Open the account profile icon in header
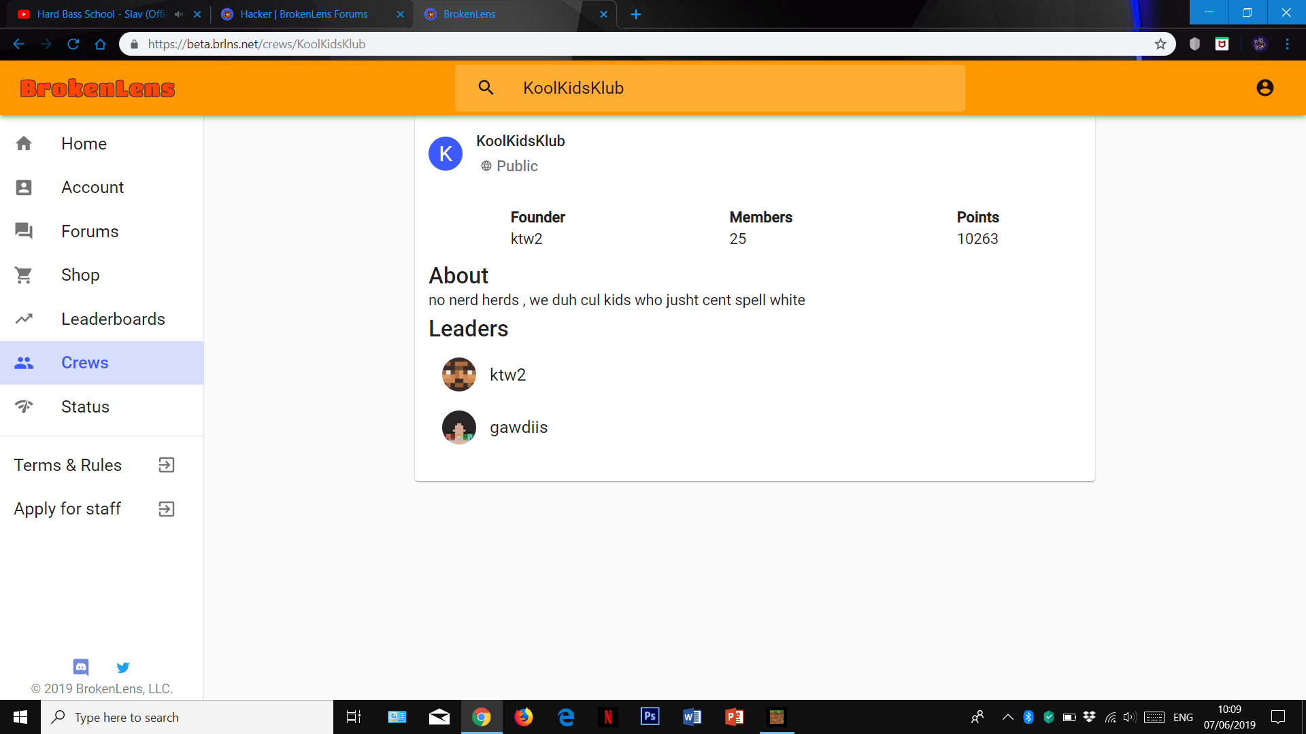This screenshot has width=1306, height=734. click(1265, 88)
